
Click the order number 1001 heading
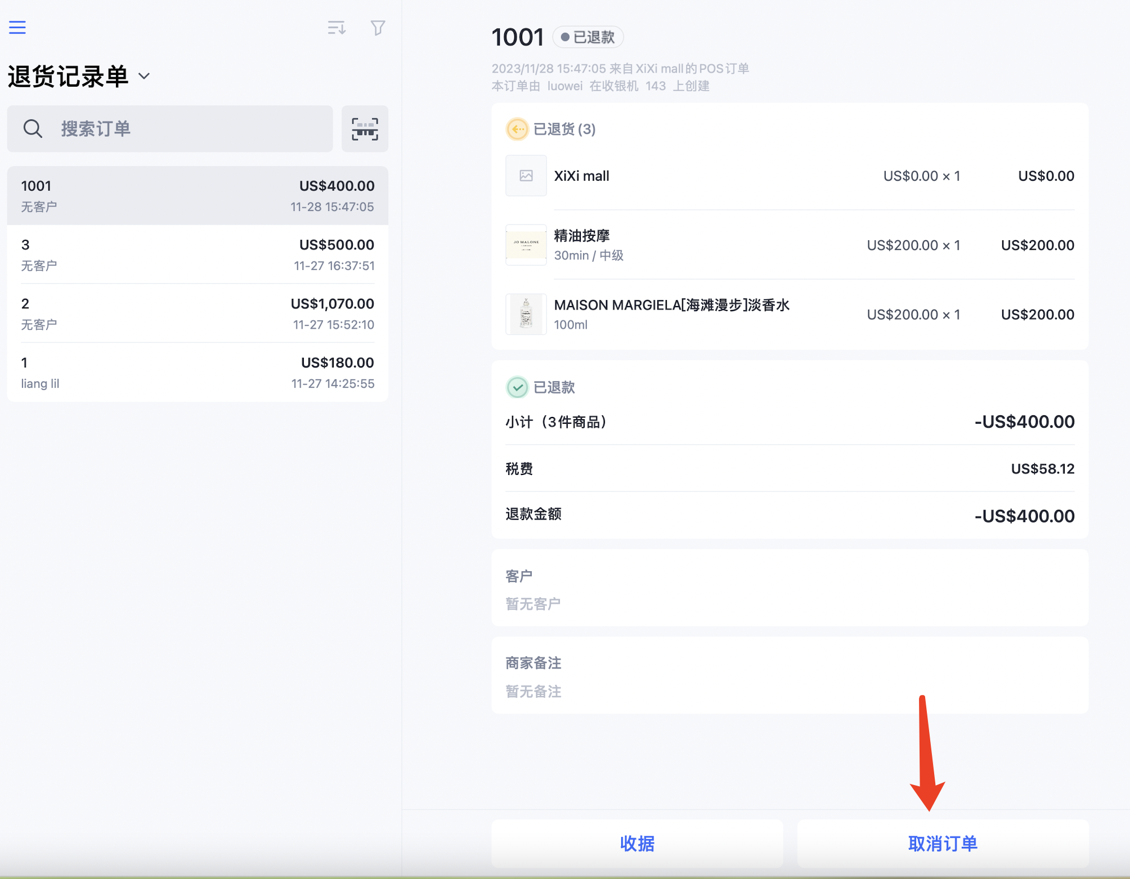click(x=518, y=38)
